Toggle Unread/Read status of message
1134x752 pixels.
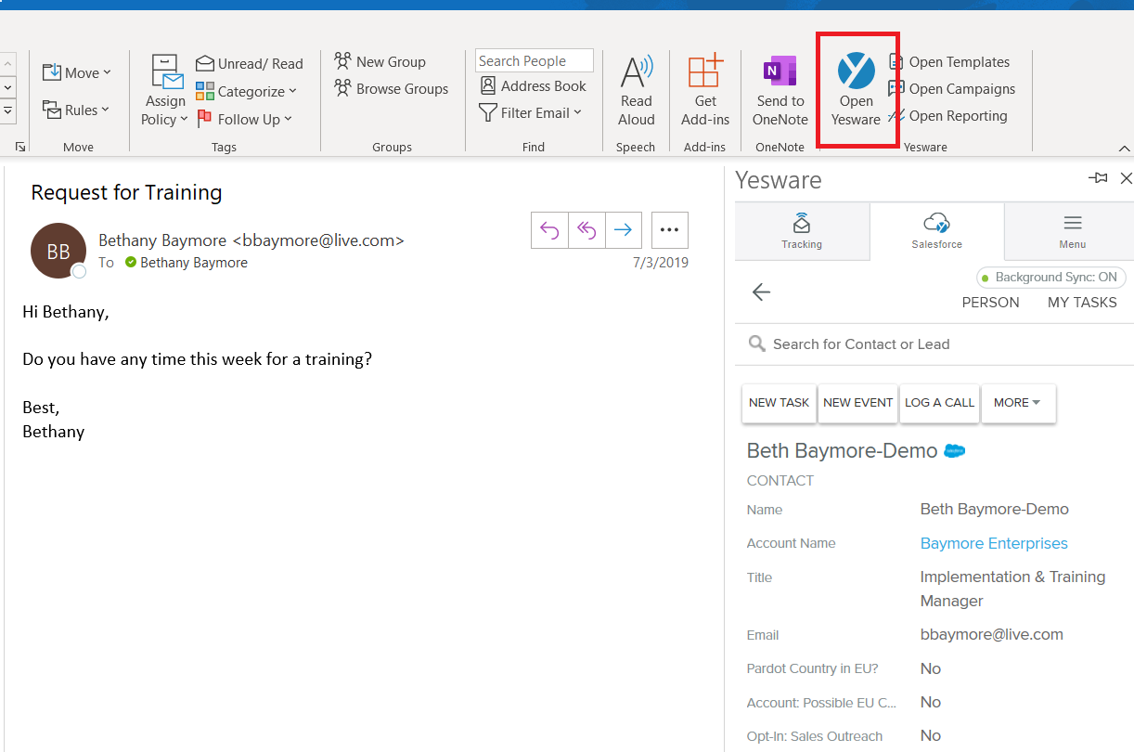(250, 64)
